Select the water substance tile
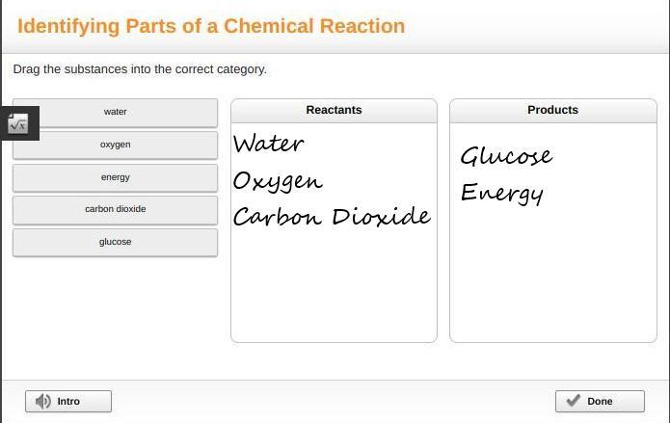Screen dimensions: 670x423 point(115,112)
